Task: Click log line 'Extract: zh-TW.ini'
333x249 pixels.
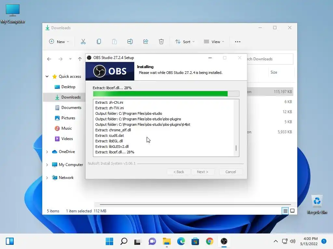Action: [110, 108]
